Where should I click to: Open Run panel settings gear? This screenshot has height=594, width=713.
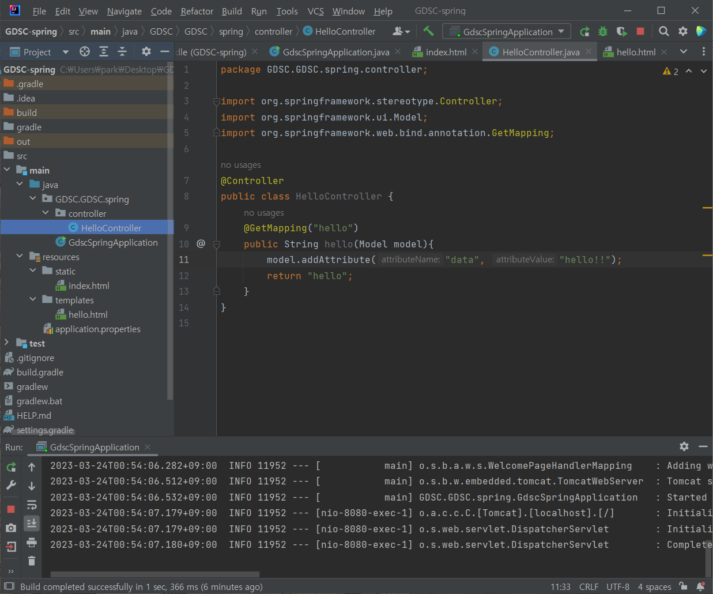point(684,446)
